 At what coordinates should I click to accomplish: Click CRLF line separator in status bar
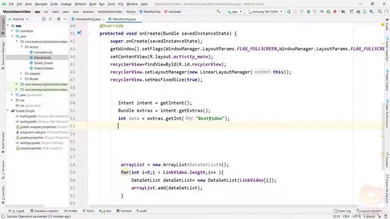tap(346, 217)
